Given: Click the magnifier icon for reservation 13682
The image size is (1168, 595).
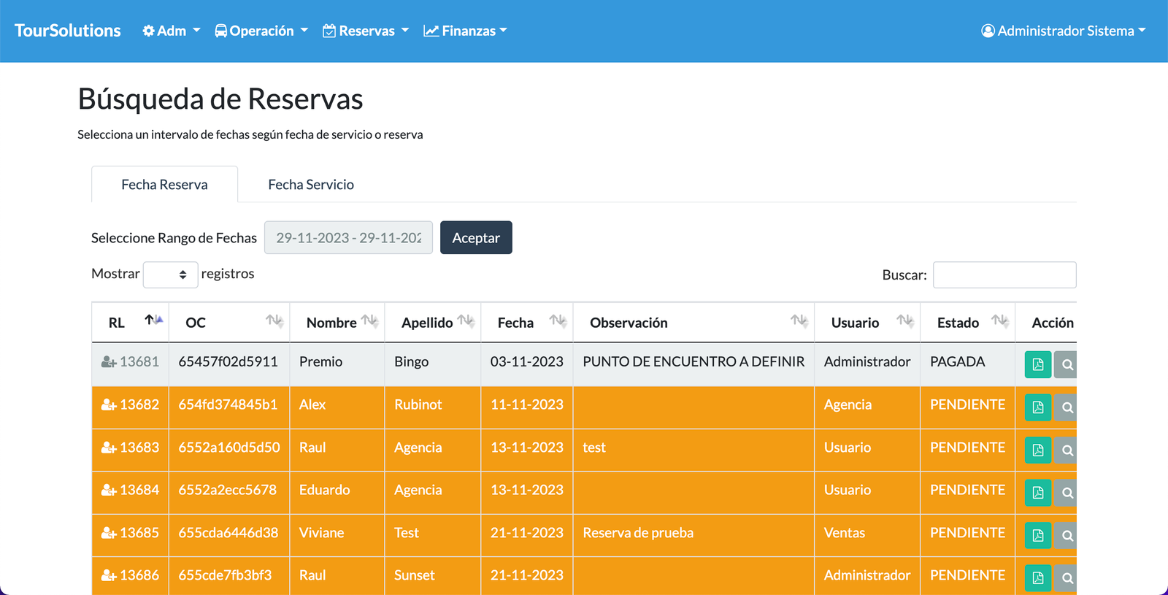Looking at the screenshot, I should point(1067,407).
